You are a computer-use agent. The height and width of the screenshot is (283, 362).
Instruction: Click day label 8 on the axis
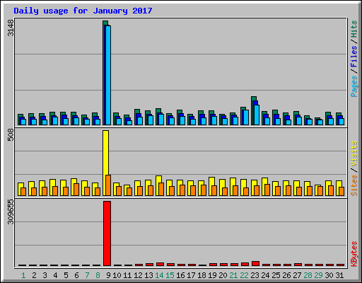(98, 275)
